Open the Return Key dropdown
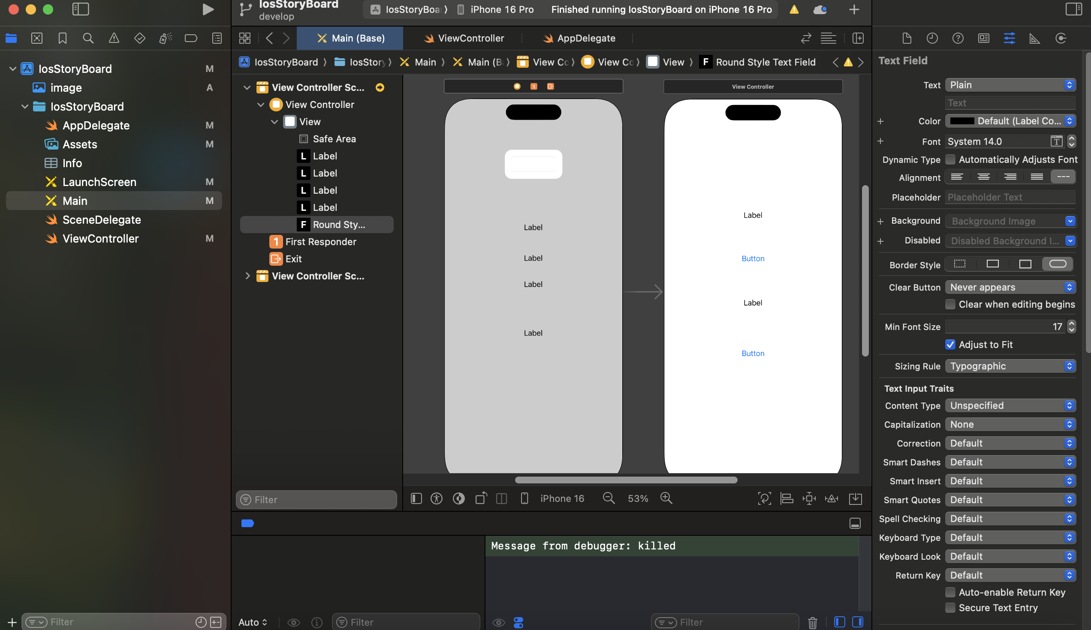This screenshot has width=1091, height=630. click(x=1010, y=575)
